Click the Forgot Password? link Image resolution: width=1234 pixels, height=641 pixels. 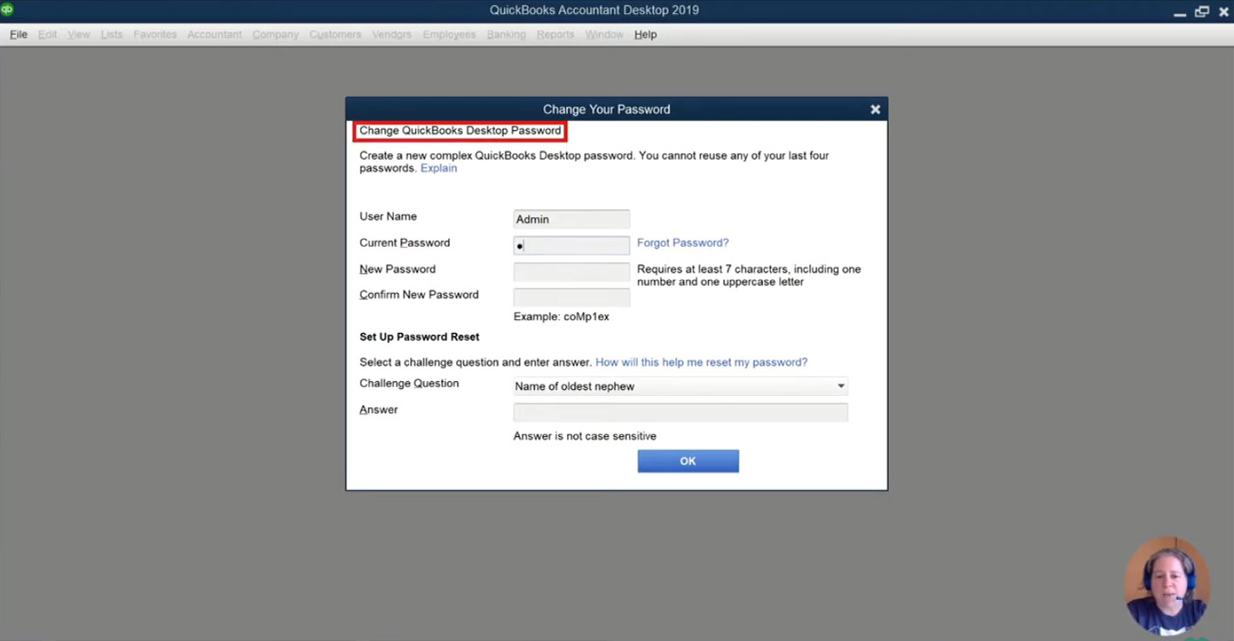pyautogui.click(x=683, y=242)
